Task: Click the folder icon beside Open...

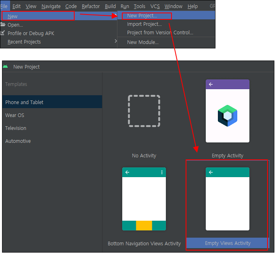Action: (3, 25)
